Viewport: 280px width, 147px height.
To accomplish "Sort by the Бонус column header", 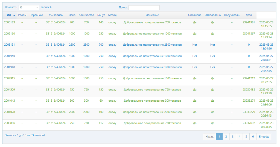I will (x=101, y=15).
